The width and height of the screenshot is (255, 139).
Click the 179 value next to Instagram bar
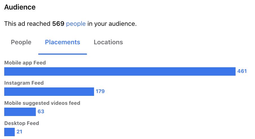tap(100, 91)
